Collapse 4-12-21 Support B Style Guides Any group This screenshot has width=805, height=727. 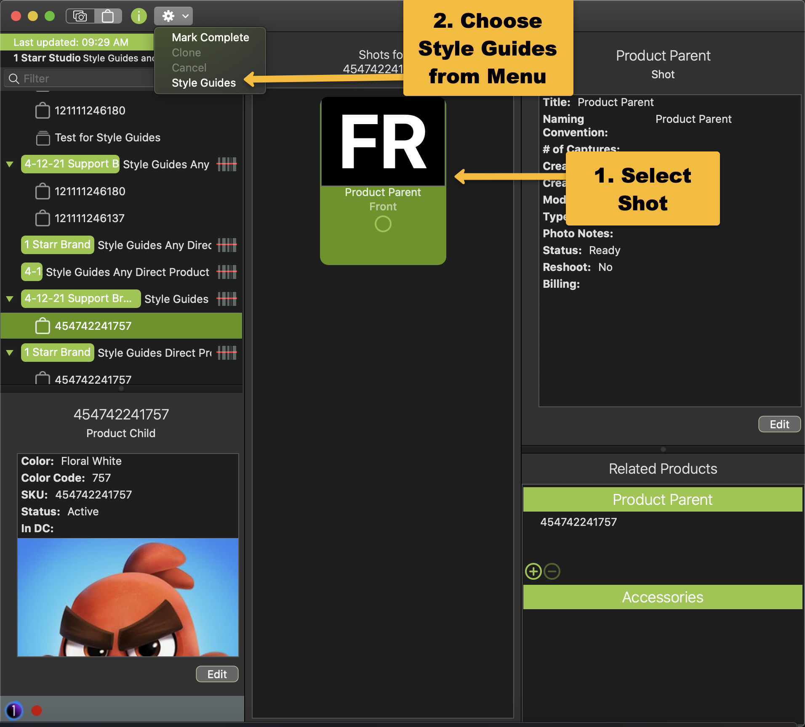coord(10,164)
